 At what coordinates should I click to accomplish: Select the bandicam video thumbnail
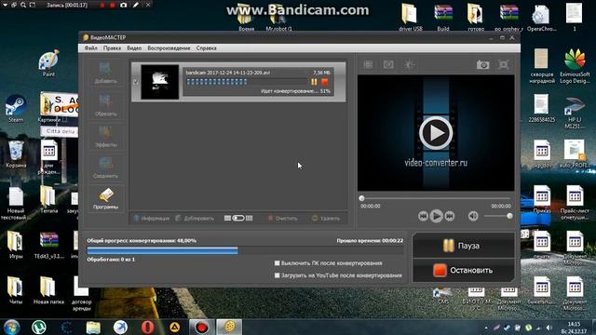[159, 82]
